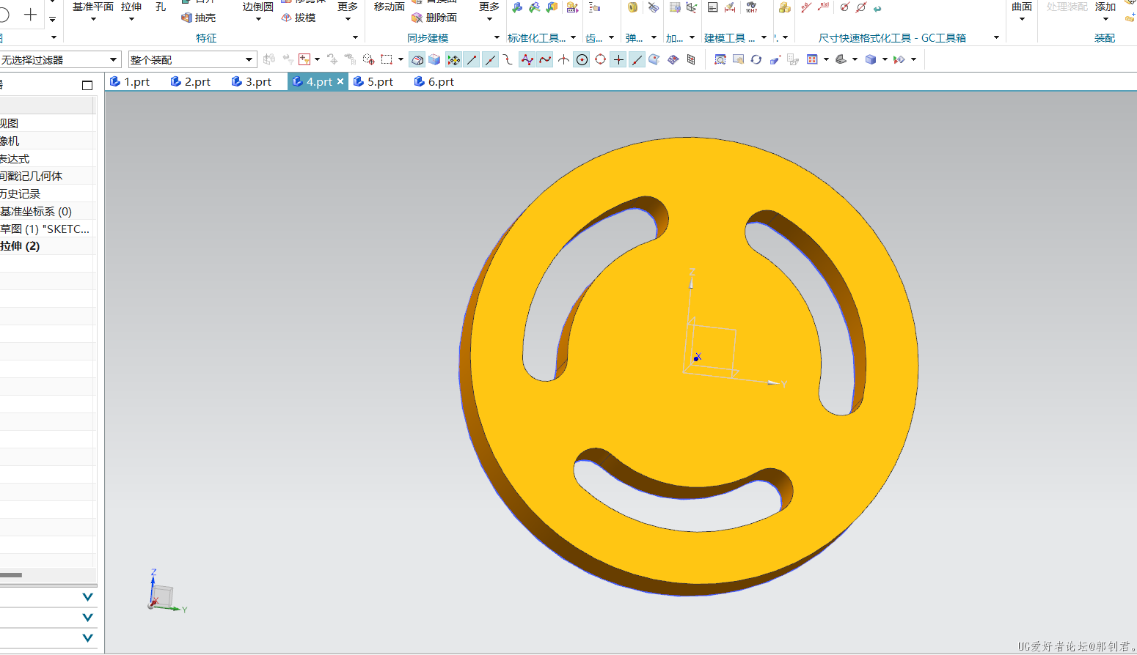
Task: Toggle the Pole snap spline icon
Action: [x=527, y=59]
